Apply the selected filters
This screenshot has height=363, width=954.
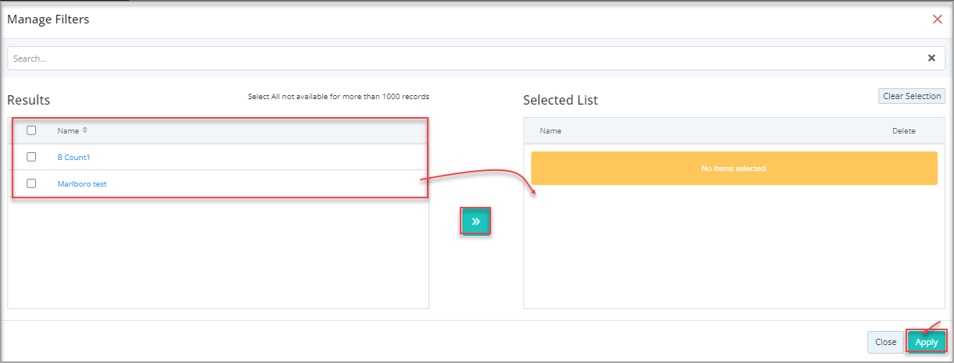(926, 342)
